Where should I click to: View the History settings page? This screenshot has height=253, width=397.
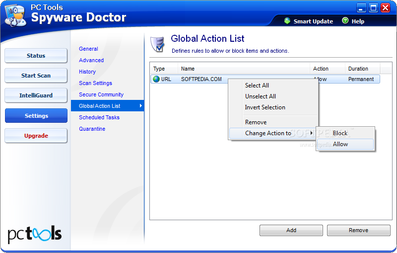pyautogui.click(x=87, y=72)
